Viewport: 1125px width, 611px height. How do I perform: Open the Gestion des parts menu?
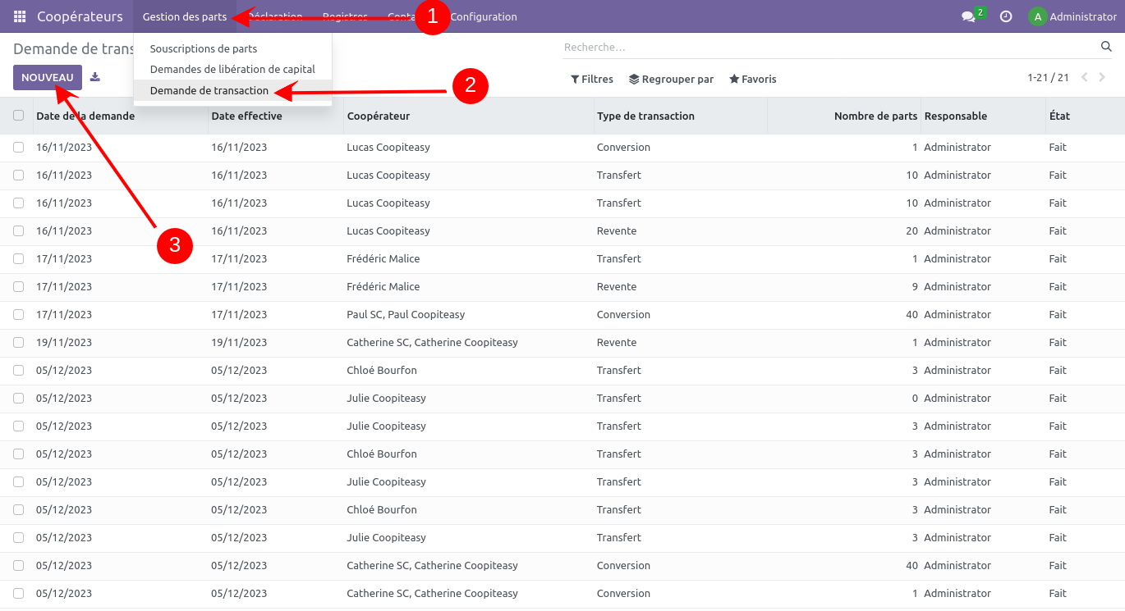tap(185, 16)
